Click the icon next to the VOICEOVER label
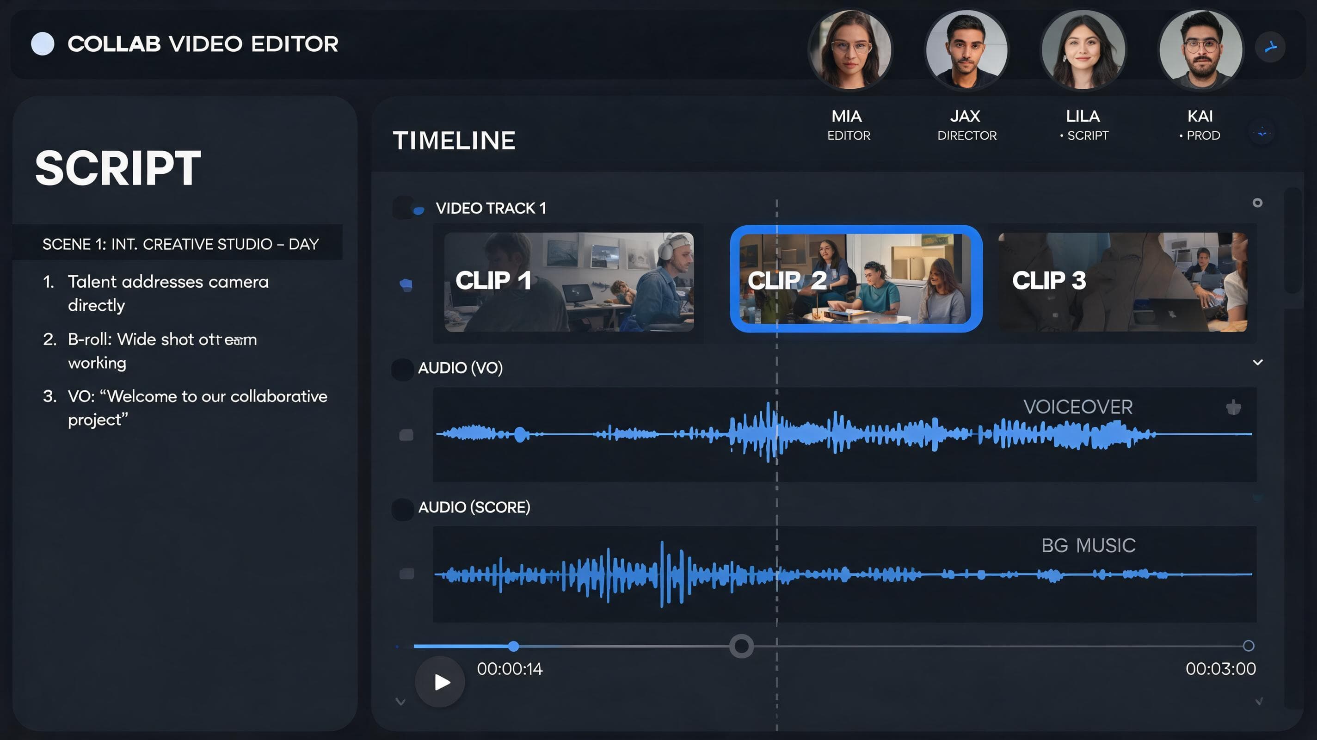The image size is (1317, 740). 1233,407
